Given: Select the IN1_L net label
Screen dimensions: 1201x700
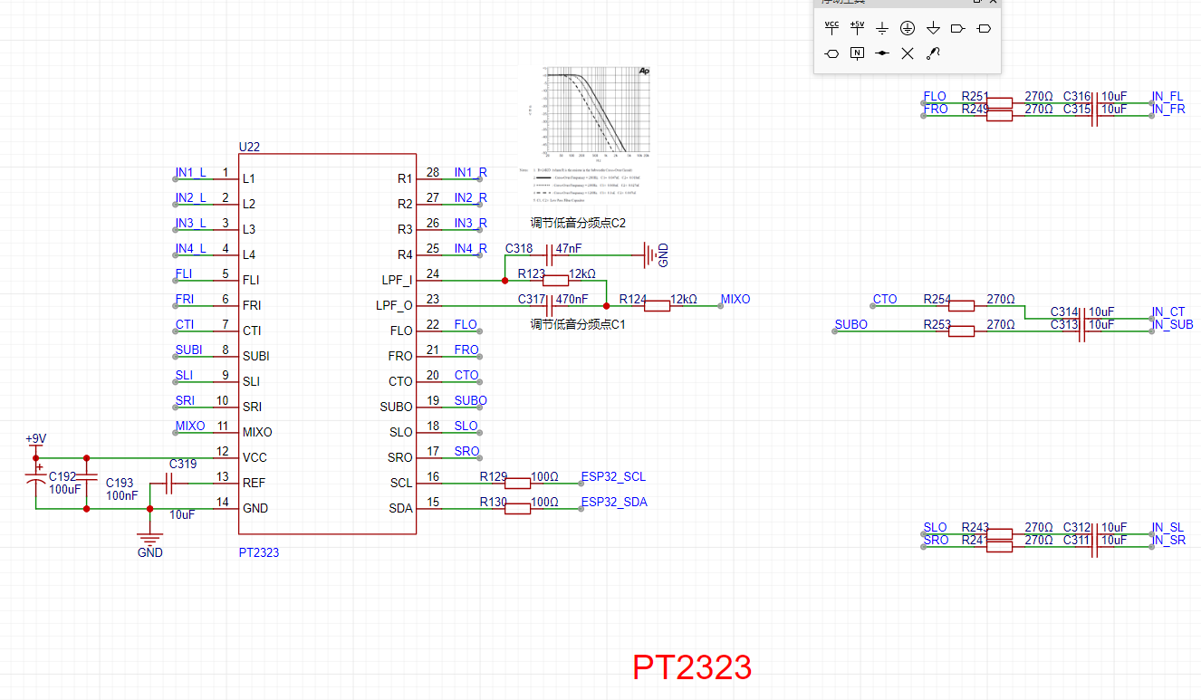Looking at the screenshot, I should 190,172.
